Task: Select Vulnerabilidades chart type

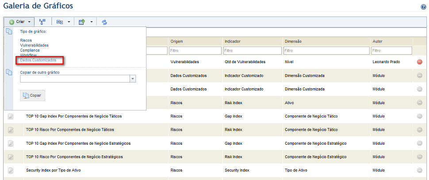Action: point(34,45)
